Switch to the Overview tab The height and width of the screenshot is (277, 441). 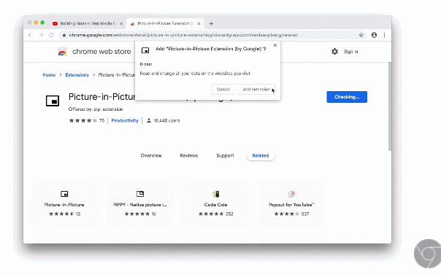point(151,156)
